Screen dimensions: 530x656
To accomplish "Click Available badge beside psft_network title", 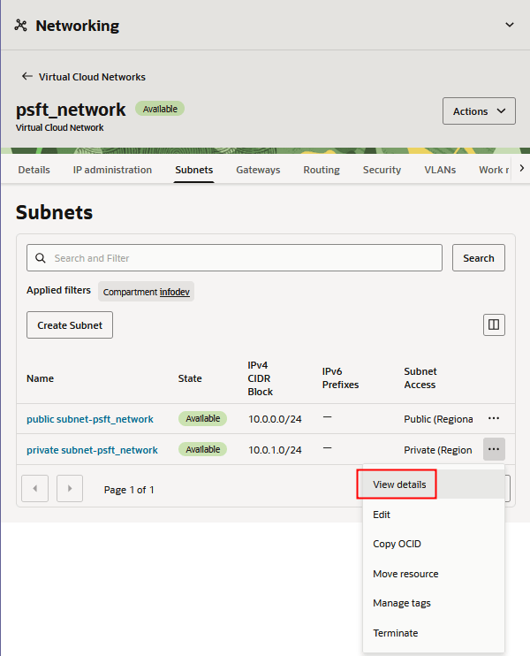I will (x=160, y=109).
